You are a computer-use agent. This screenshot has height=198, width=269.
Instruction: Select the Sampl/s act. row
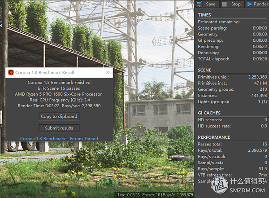(x=232, y=163)
